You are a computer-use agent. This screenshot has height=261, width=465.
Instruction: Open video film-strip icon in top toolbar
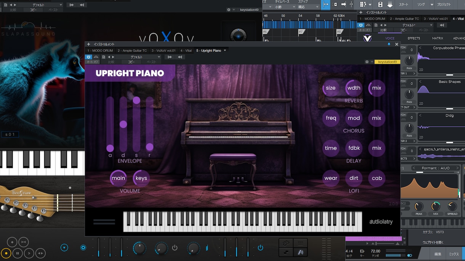(x=380, y=5)
